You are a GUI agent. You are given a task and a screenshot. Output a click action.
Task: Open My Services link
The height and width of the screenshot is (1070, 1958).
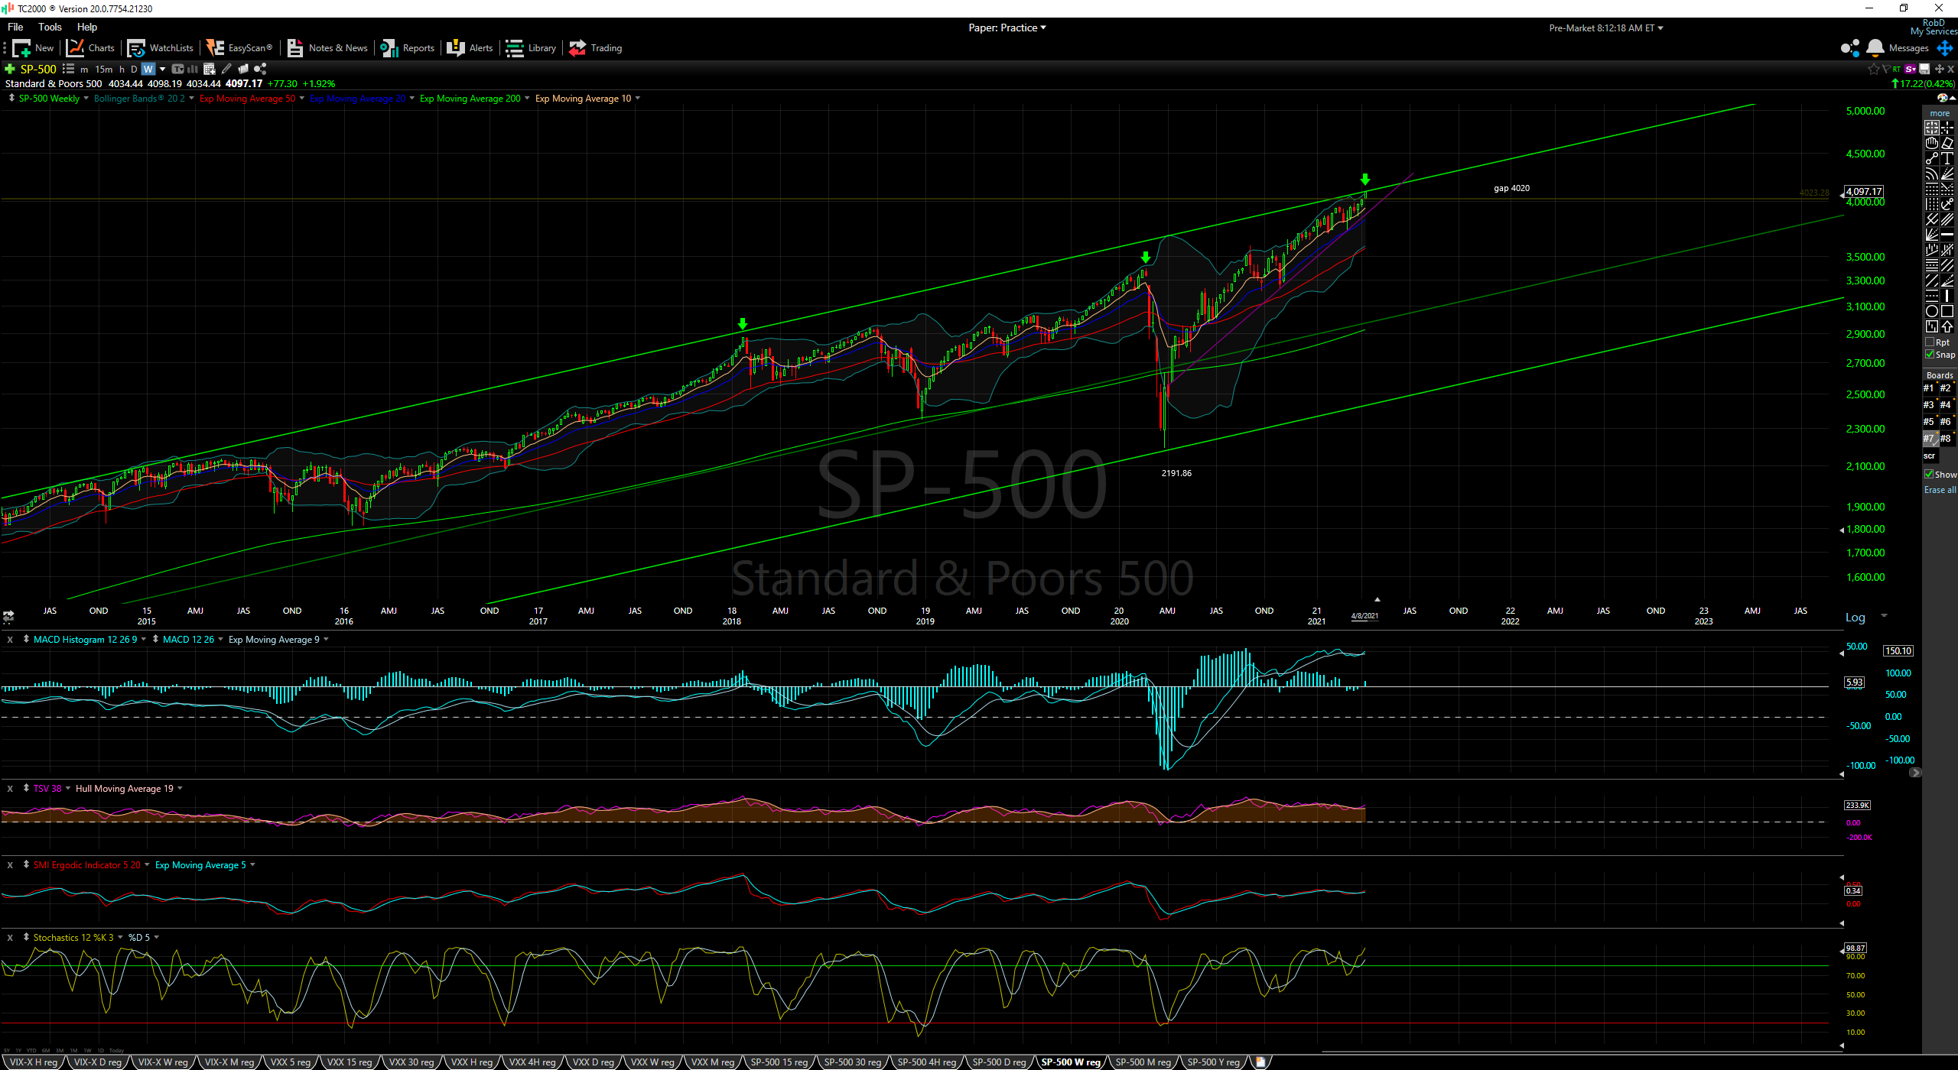1934,31
